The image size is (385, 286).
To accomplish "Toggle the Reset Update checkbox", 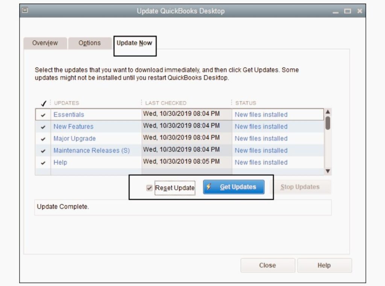I will (x=149, y=188).
